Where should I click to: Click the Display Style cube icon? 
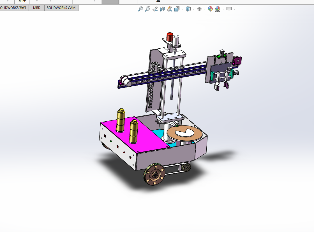click(188, 9)
